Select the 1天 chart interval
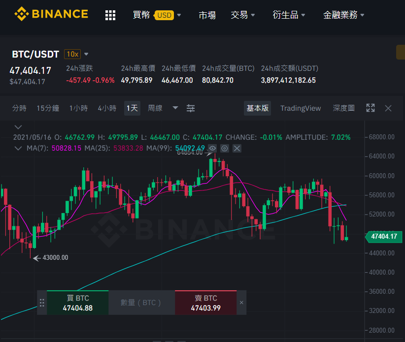 (x=132, y=108)
